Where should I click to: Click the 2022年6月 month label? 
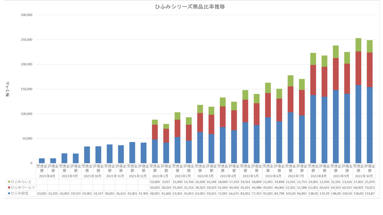pos(273,176)
